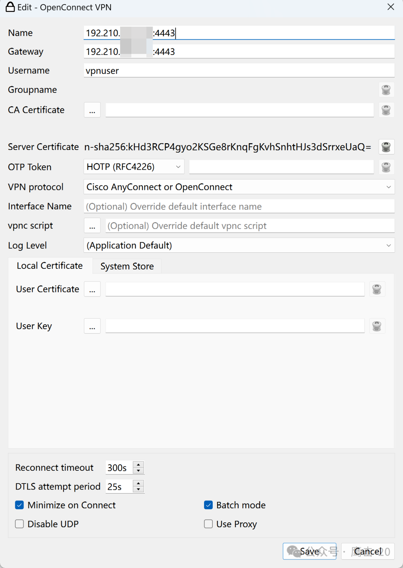Browse for a CA Certificate file
This screenshot has height=568, width=403.
(x=92, y=110)
